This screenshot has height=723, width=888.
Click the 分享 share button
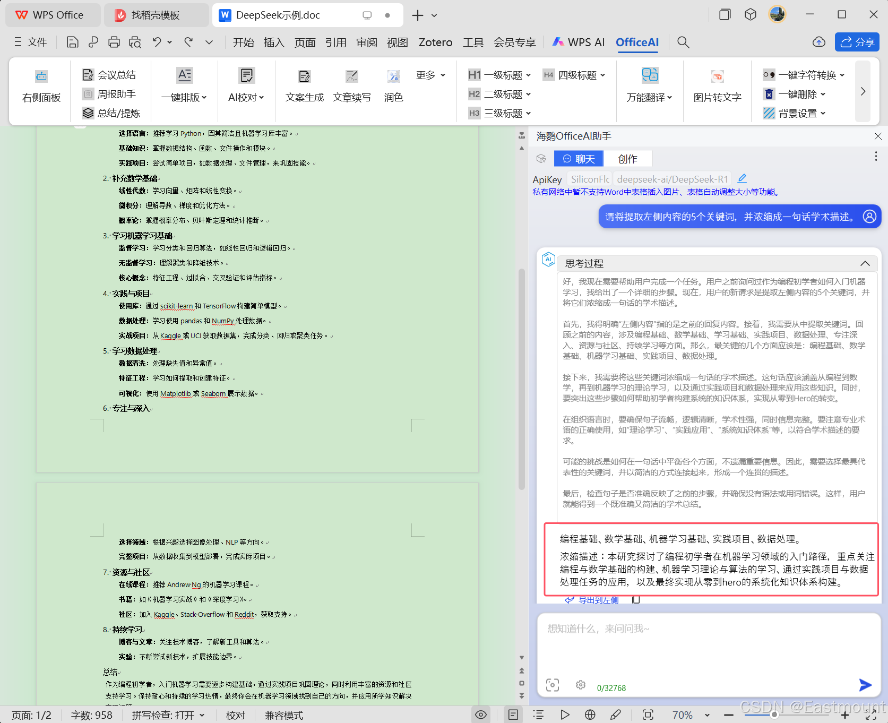(x=857, y=42)
